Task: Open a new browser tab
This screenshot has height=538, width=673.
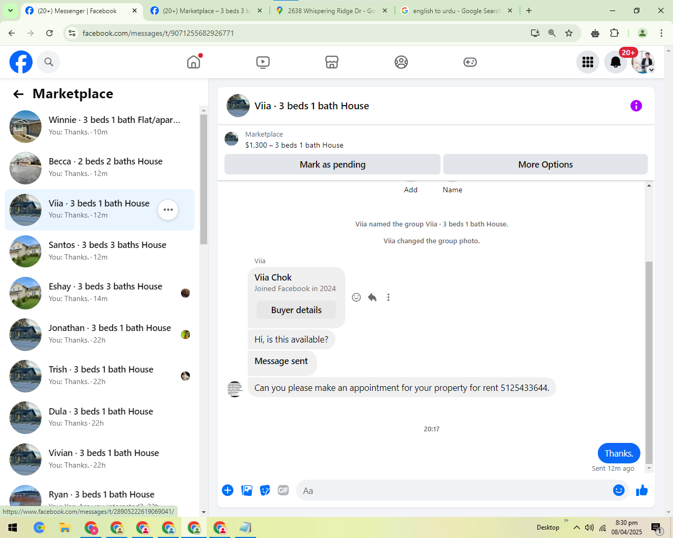Action: point(529,11)
